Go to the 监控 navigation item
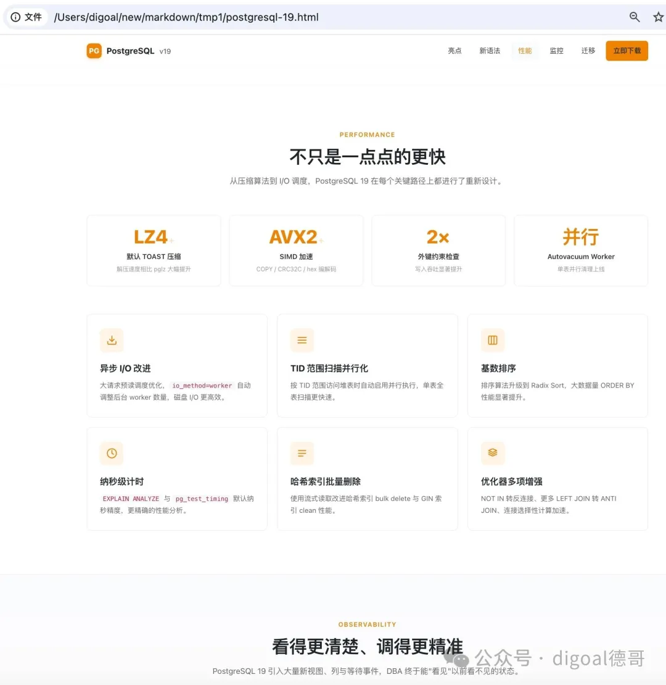The width and height of the screenshot is (666, 685). (x=556, y=51)
